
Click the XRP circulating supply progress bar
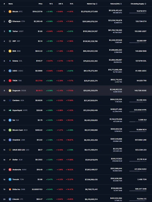[x=138, y=43]
